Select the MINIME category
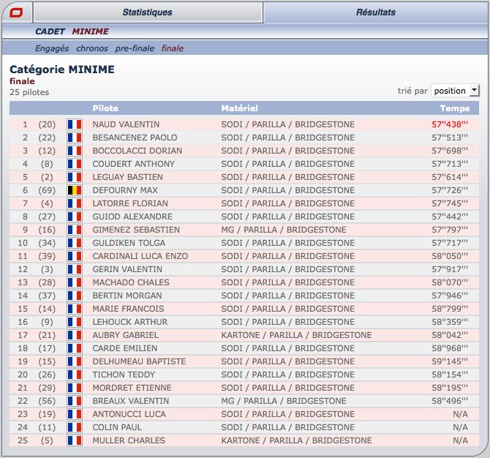The width and height of the screenshot is (490, 458). pyautogui.click(x=90, y=31)
